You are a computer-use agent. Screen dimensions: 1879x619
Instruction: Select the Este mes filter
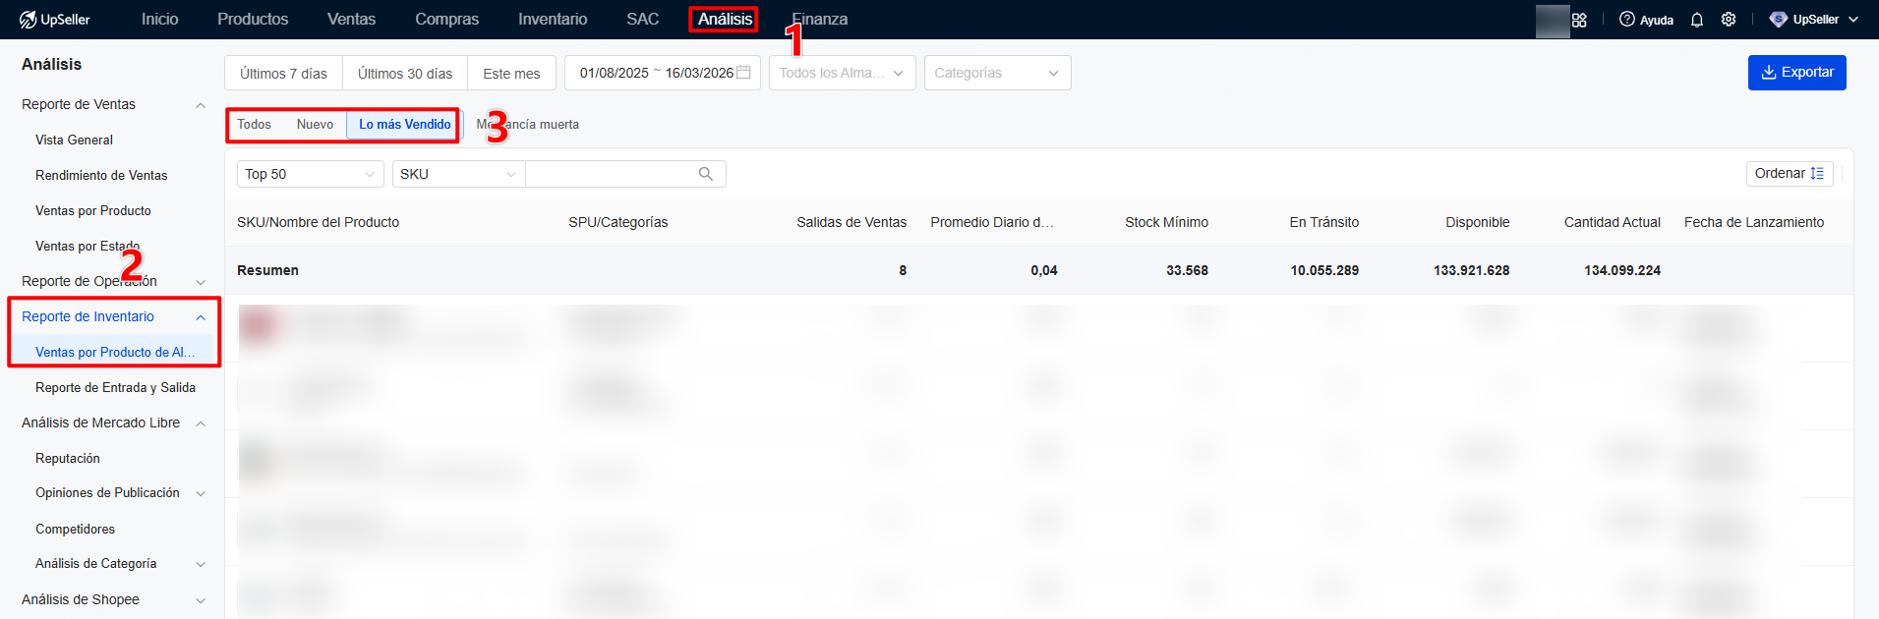point(511,74)
